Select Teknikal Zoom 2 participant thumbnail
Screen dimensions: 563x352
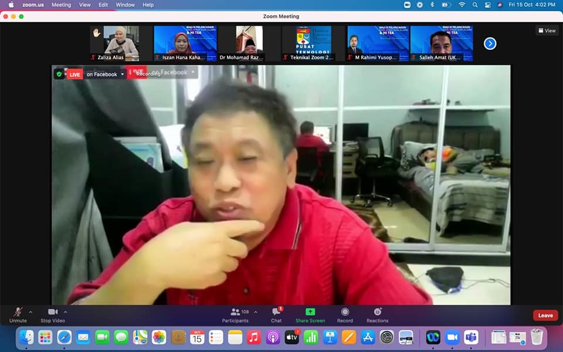pyautogui.click(x=313, y=43)
